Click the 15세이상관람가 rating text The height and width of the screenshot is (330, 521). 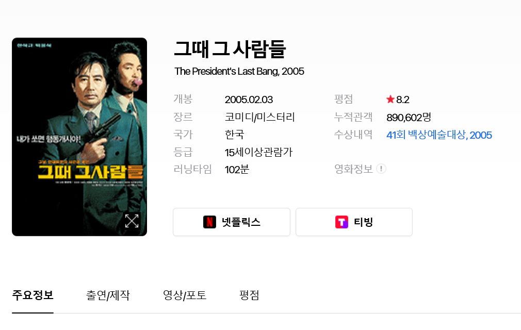(x=258, y=153)
